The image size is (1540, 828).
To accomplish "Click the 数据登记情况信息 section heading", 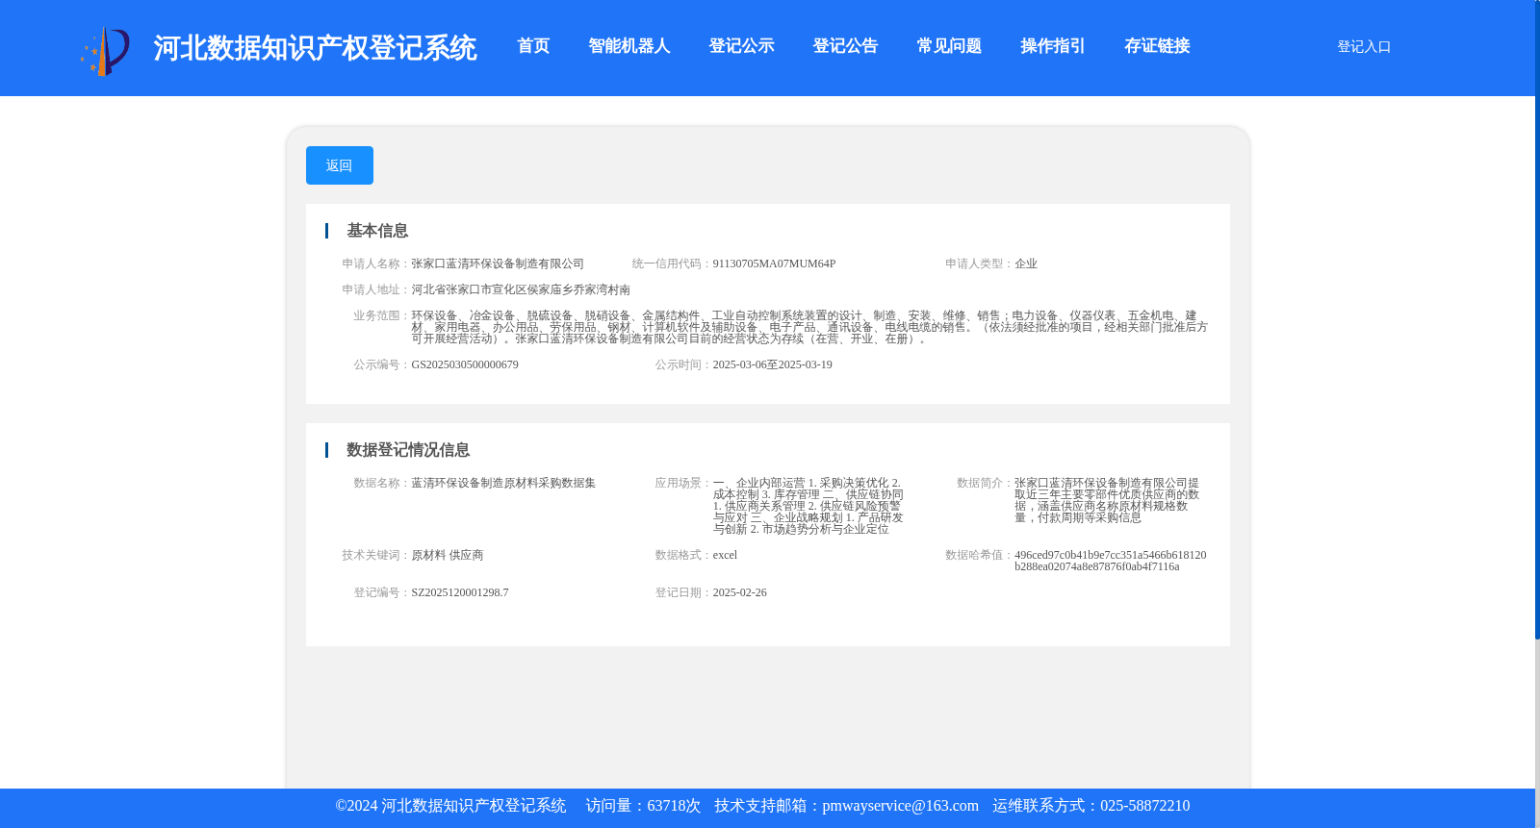I will tap(408, 450).
